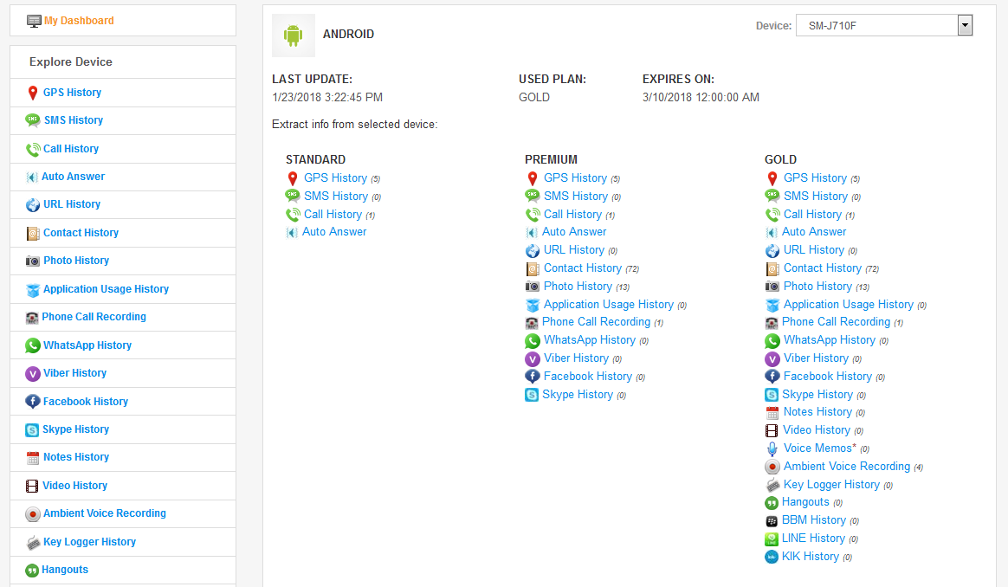Open the Device dropdown arrow
The width and height of the screenshot is (1008, 587).
point(965,25)
